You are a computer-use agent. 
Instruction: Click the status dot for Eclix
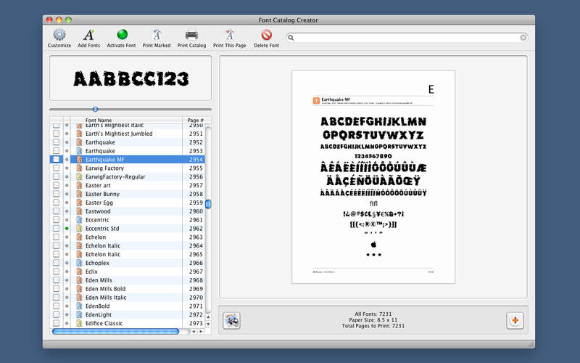point(67,272)
